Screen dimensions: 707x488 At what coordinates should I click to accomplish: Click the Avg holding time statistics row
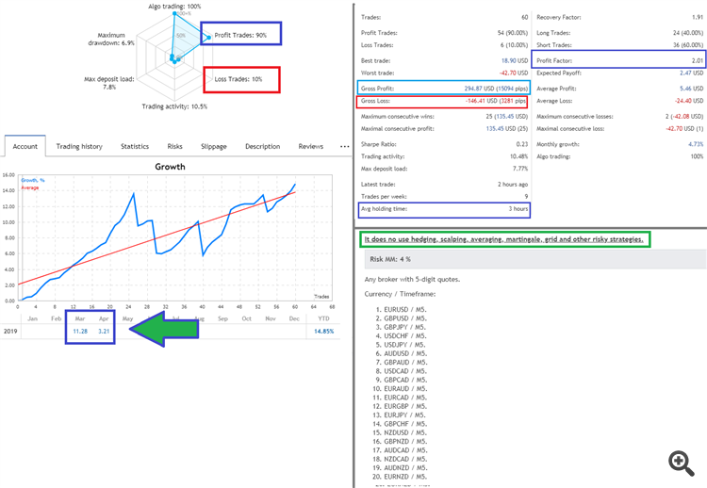coord(444,209)
